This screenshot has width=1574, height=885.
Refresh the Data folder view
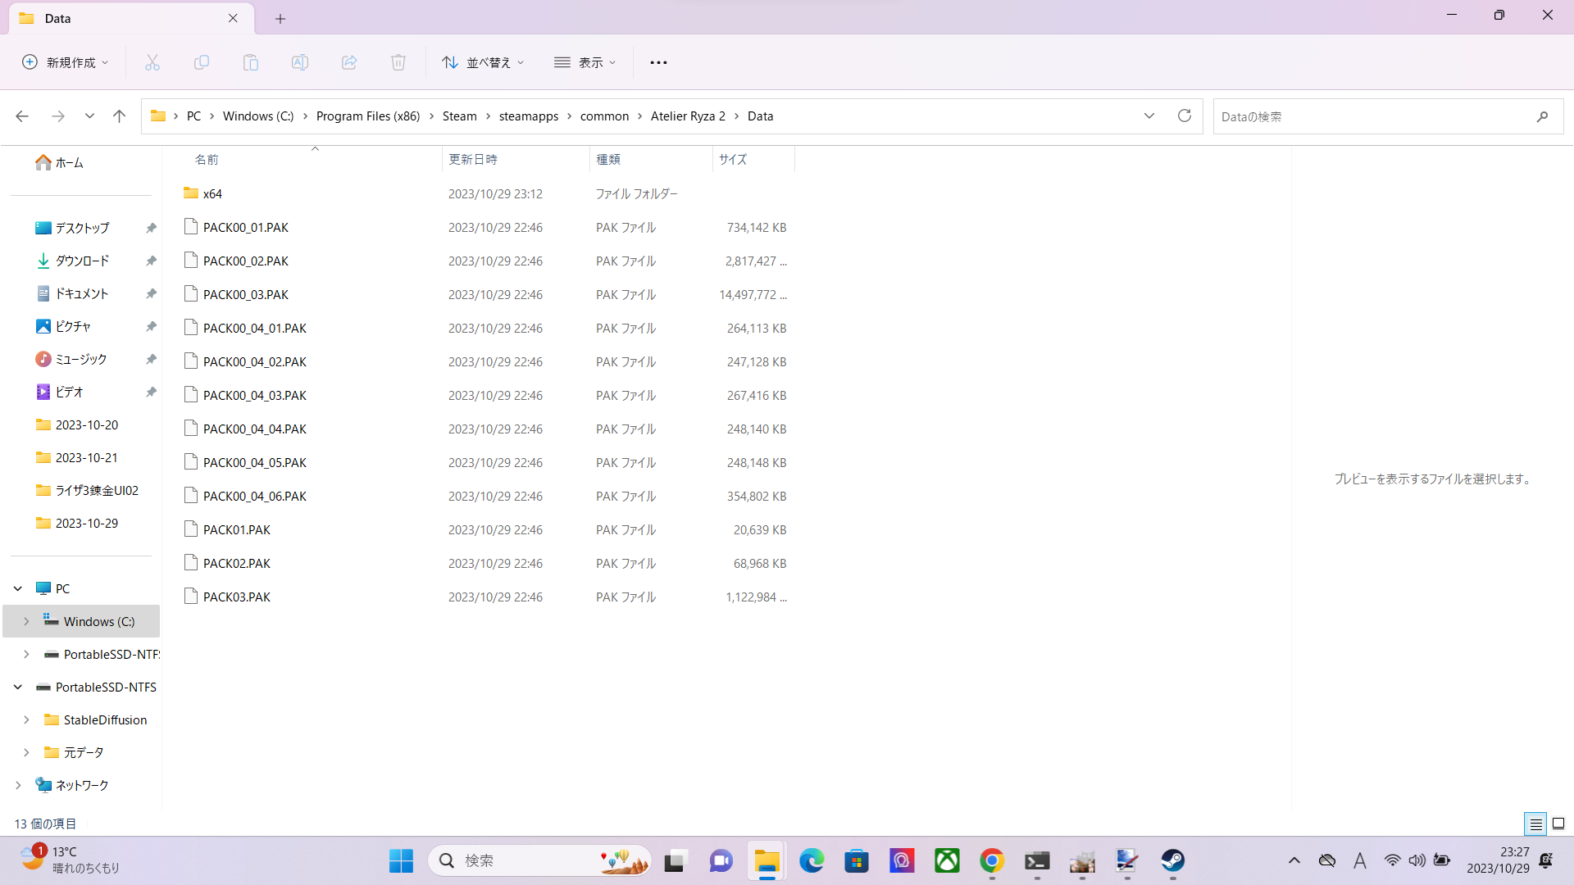coord(1184,116)
